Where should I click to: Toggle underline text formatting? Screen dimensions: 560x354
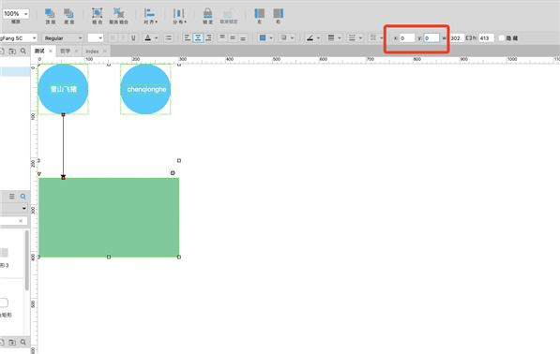coord(133,37)
